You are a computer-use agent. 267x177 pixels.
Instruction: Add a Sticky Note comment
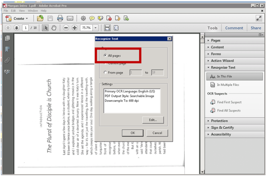(x=92, y=18)
